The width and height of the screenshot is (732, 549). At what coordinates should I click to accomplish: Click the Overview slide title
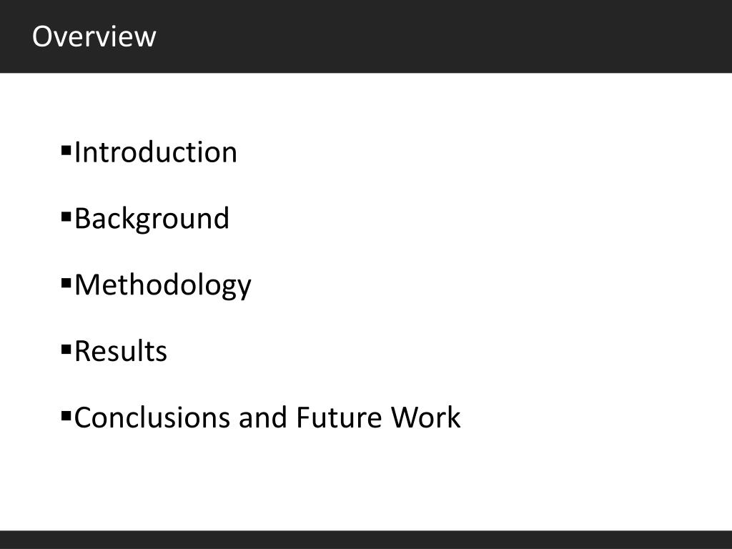click(x=94, y=36)
